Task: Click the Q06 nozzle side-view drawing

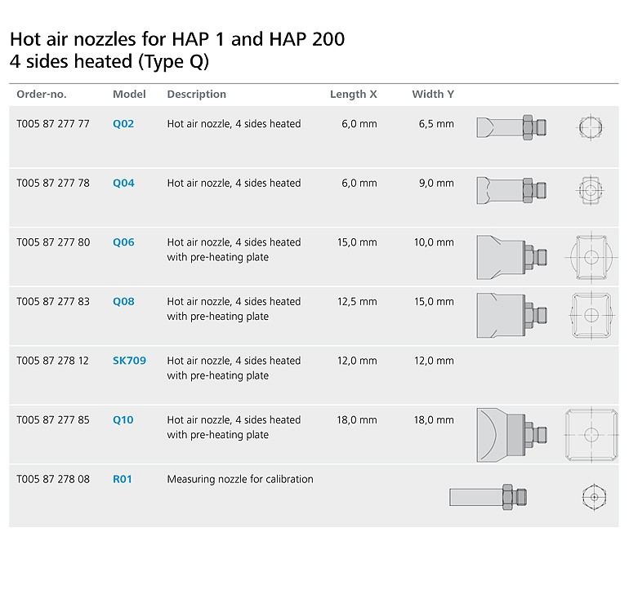Action: [512, 257]
